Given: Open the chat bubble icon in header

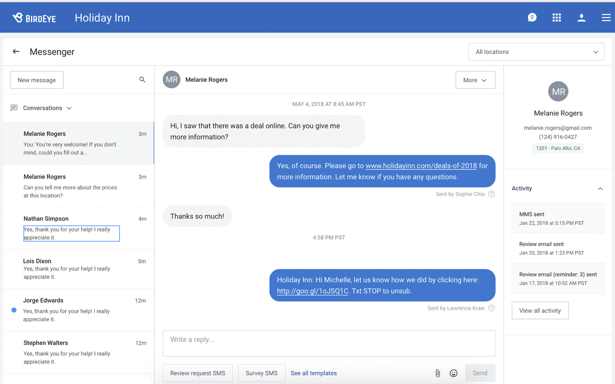Looking at the screenshot, I should (x=532, y=18).
